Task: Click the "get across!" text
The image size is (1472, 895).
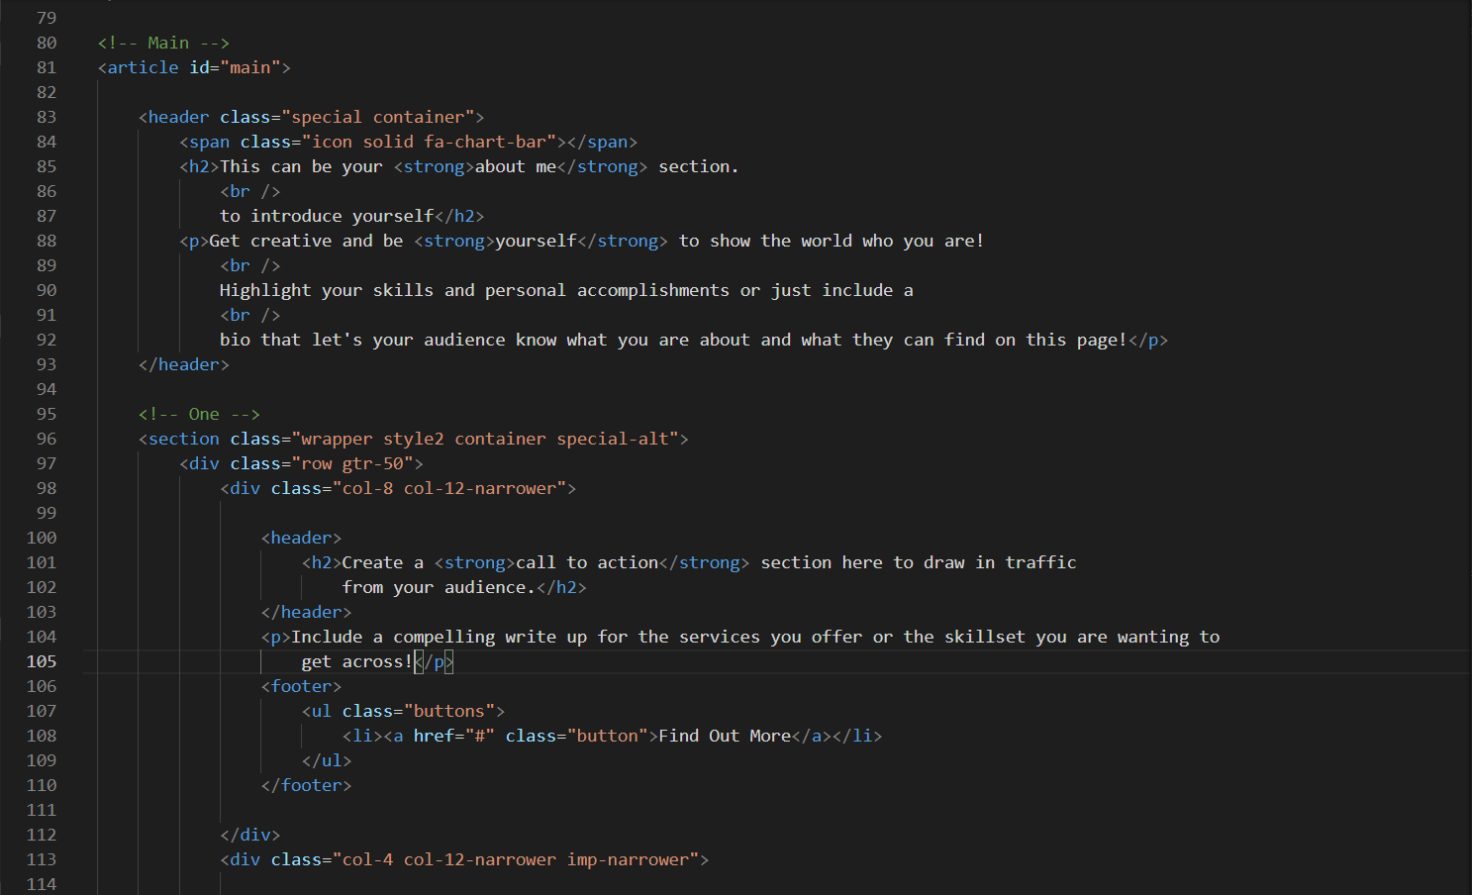Action: [357, 661]
